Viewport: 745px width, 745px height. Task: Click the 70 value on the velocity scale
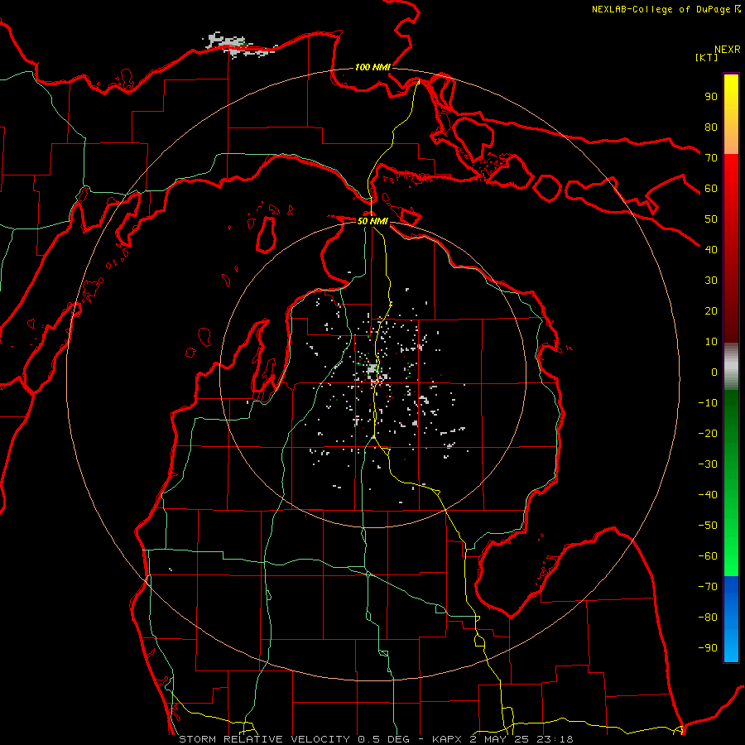coord(711,158)
